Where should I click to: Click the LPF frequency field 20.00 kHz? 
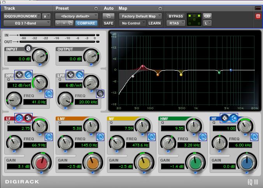(86, 102)
